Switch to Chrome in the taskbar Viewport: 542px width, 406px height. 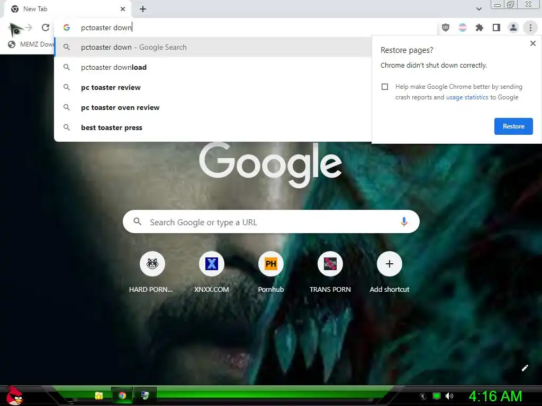pos(122,395)
